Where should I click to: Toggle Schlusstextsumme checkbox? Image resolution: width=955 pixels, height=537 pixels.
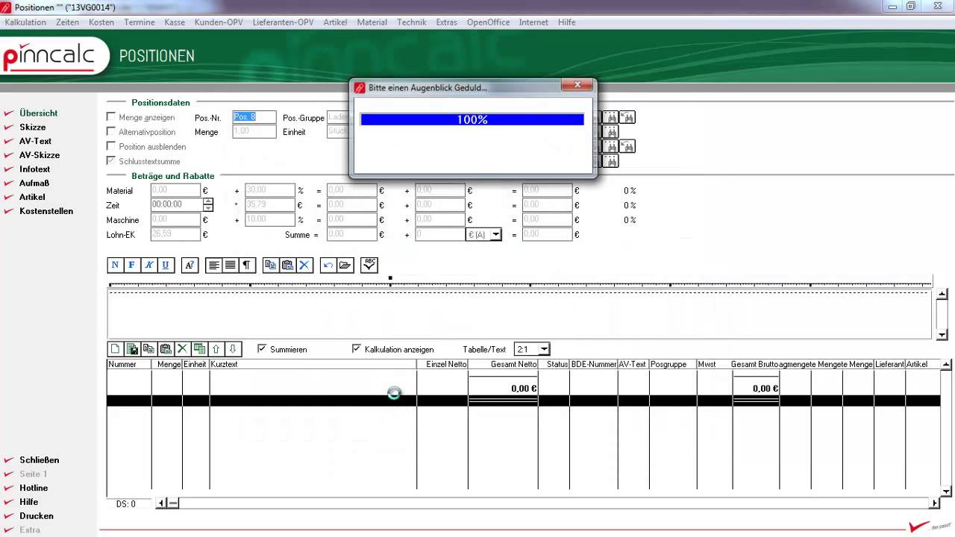pyautogui.click(x=111, y=161)
